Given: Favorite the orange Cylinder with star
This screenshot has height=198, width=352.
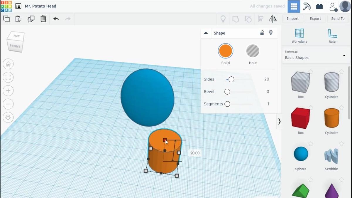Looking at the screenshot, I should (341, 108).
